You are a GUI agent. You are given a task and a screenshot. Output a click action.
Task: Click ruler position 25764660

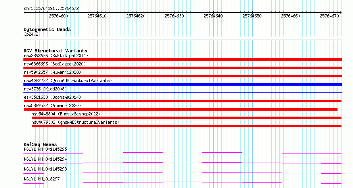coord(290,16)
